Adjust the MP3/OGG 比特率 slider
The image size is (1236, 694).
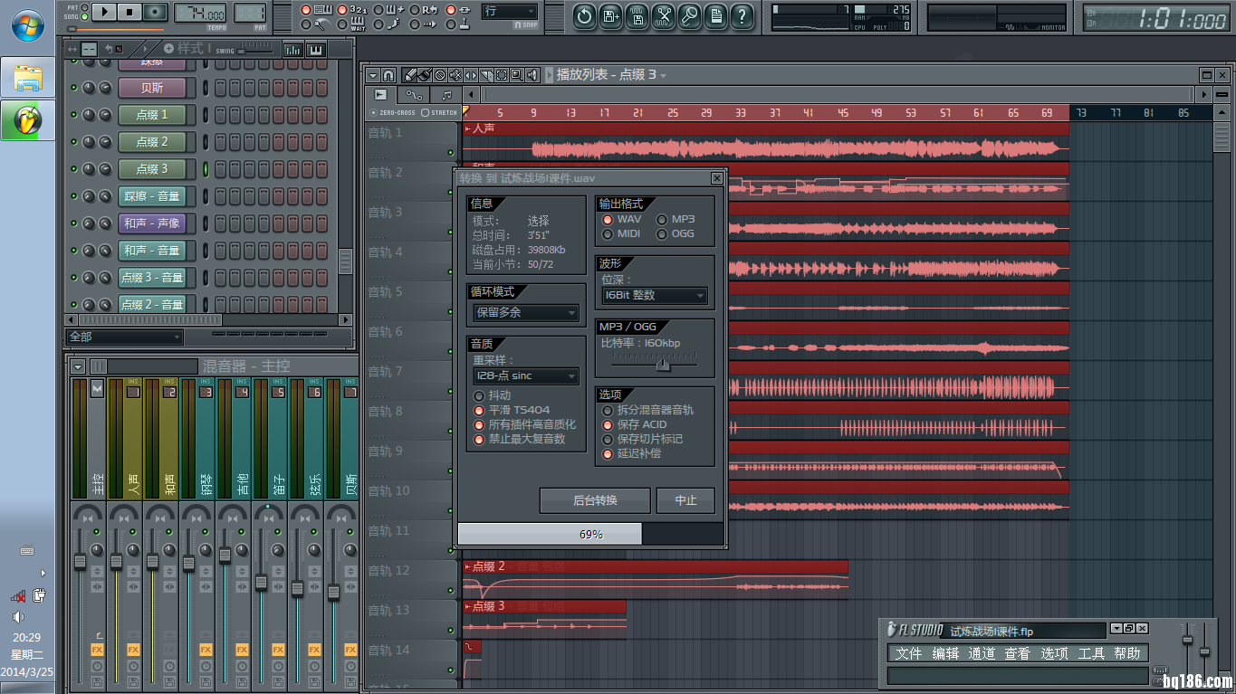(x=662, y=364)
